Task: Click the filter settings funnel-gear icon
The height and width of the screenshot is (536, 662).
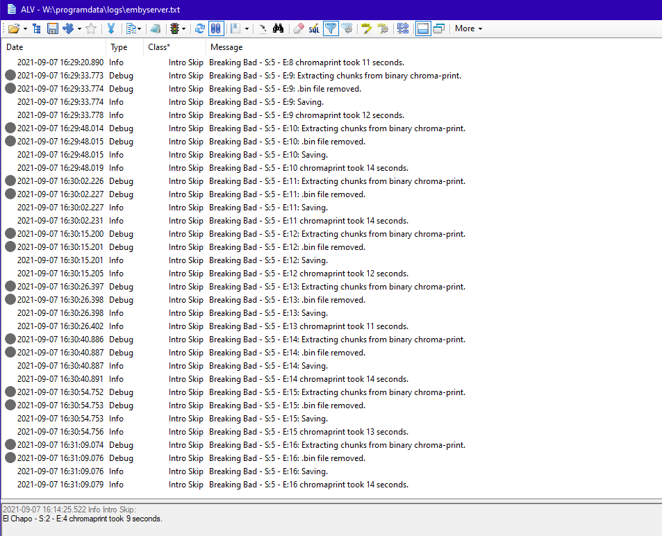Action: coord(347,28)
